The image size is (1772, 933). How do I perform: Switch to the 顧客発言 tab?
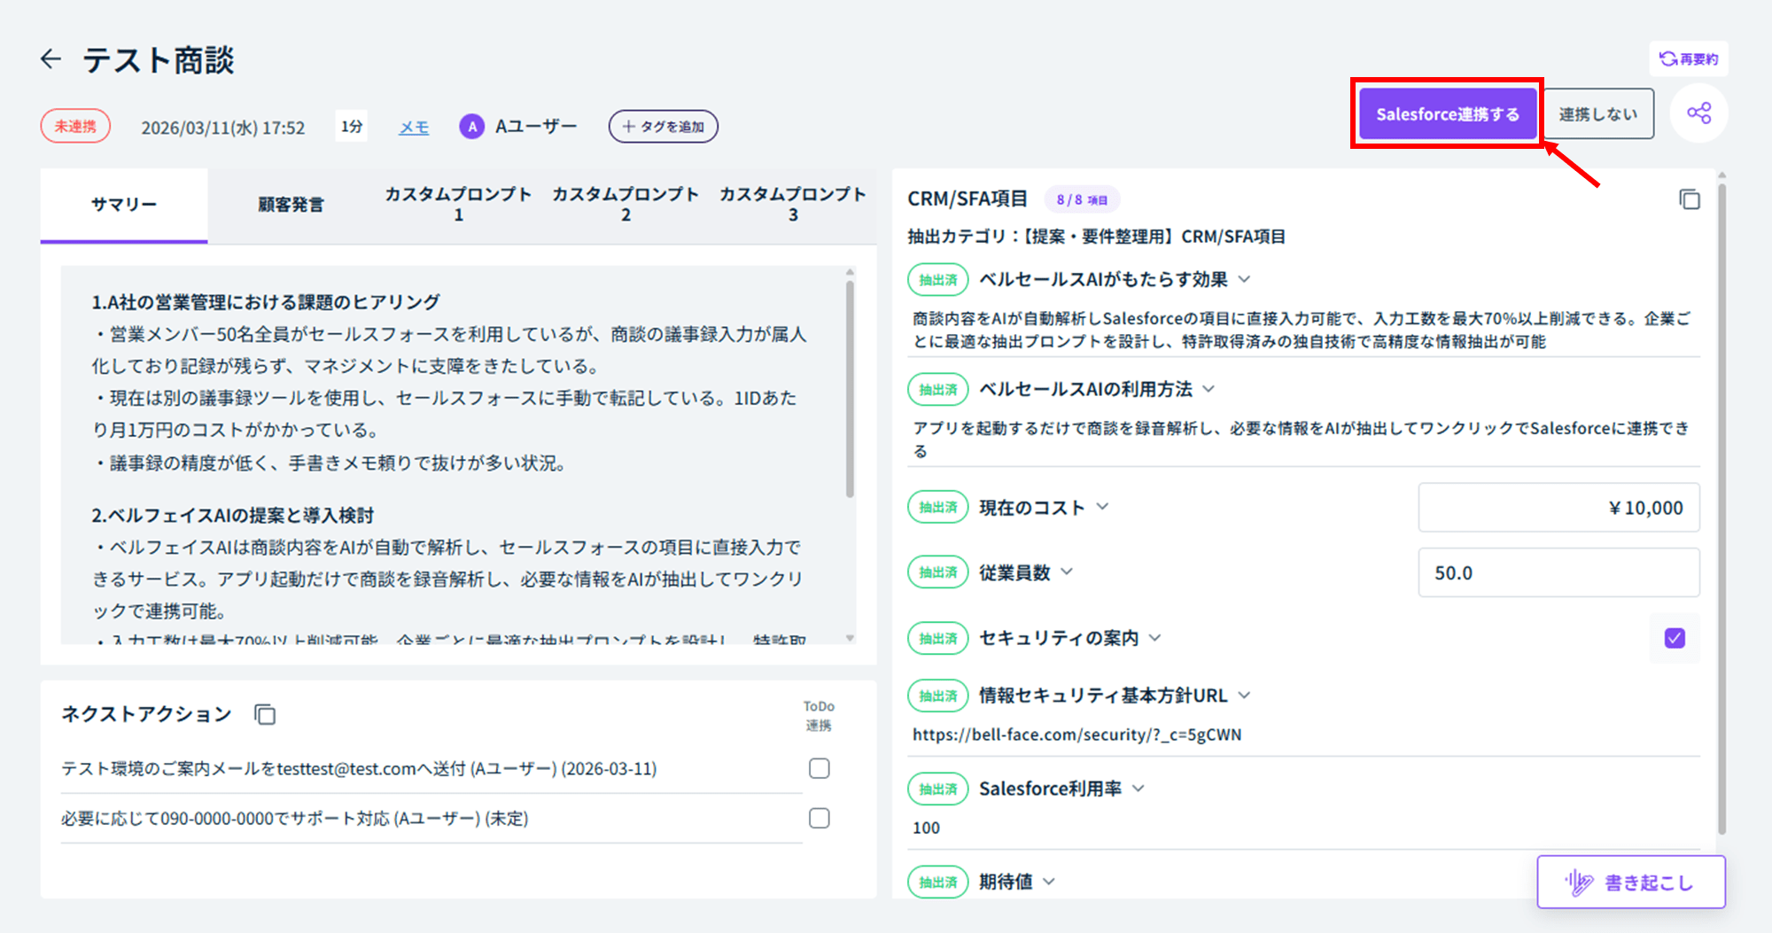291,205
